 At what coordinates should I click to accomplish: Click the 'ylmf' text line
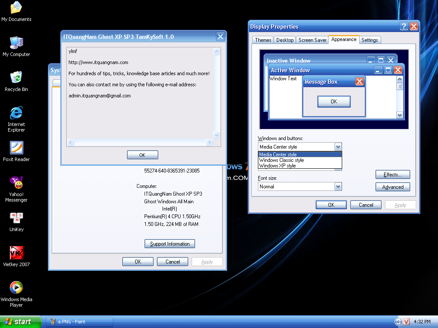click(x=73, y=51)
